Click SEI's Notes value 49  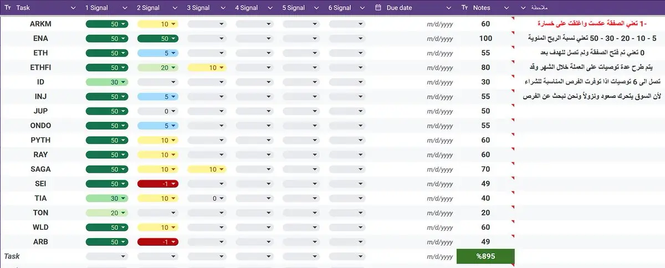click(x=485, y=183)
